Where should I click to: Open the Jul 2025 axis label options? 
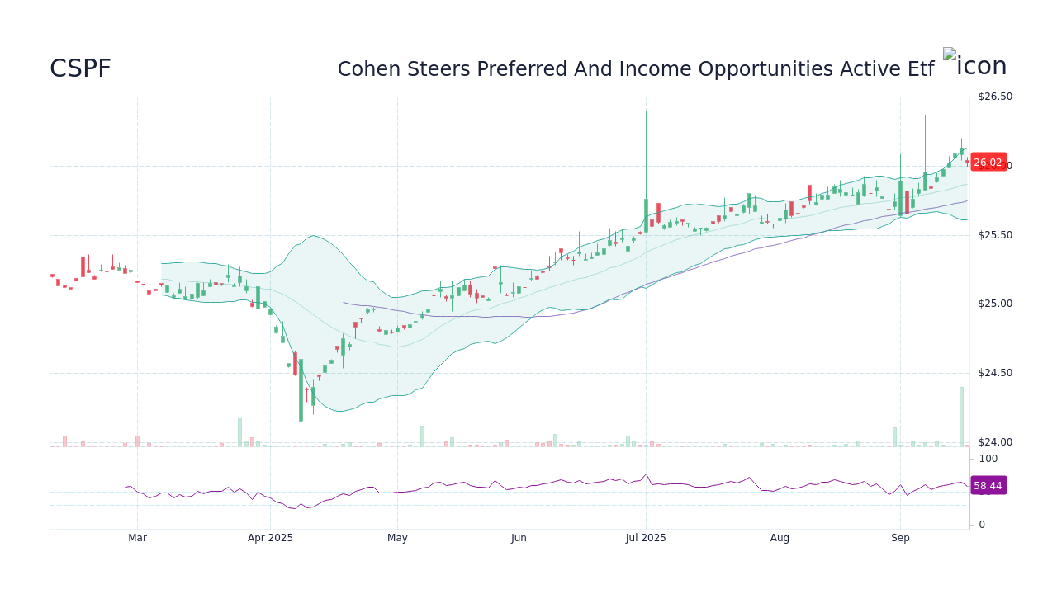(645, 537)
